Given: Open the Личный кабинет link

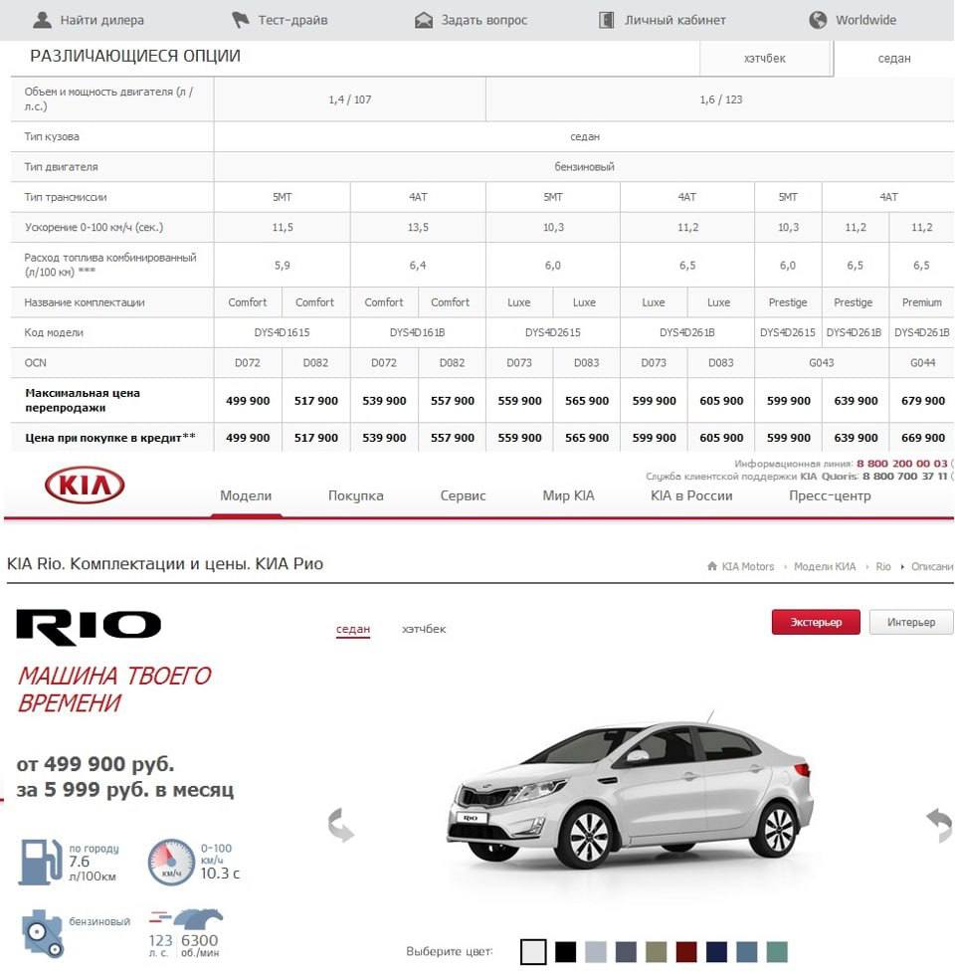Looking at the screenshot, I should pyautogui.click(x=674, y=20).
